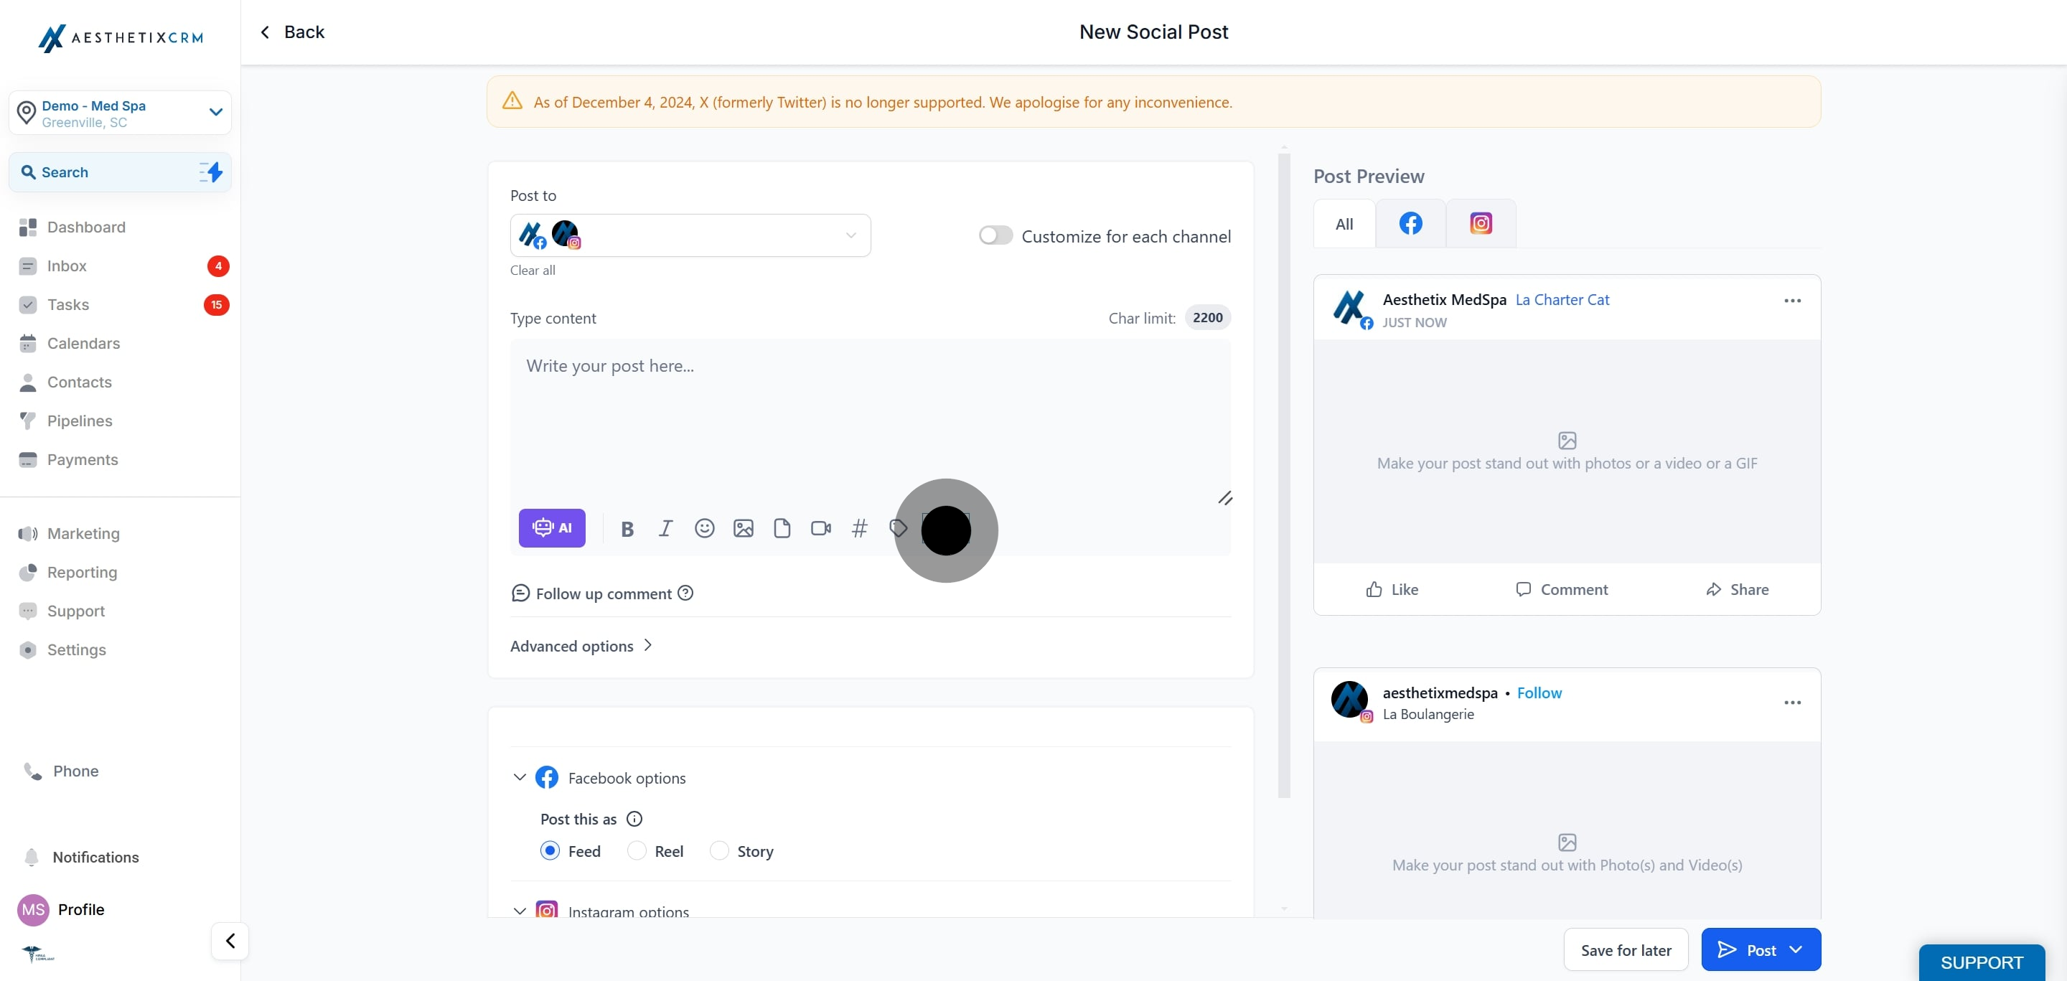Open the Demo - Med Spa location switcher
The width and height of the screenshot is (2067, 981).
[x=121, y=112]
